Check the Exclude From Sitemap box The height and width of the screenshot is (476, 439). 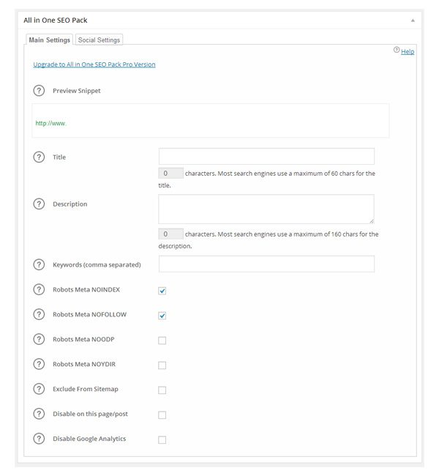(x=162, y=390)
